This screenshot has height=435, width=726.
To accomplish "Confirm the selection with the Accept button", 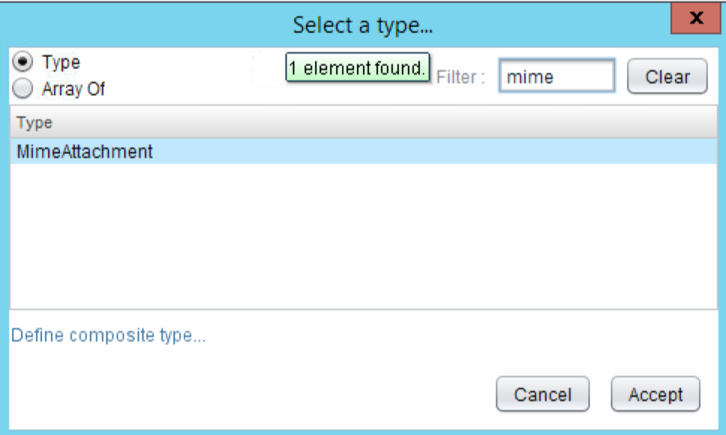I will coord(655,394).
